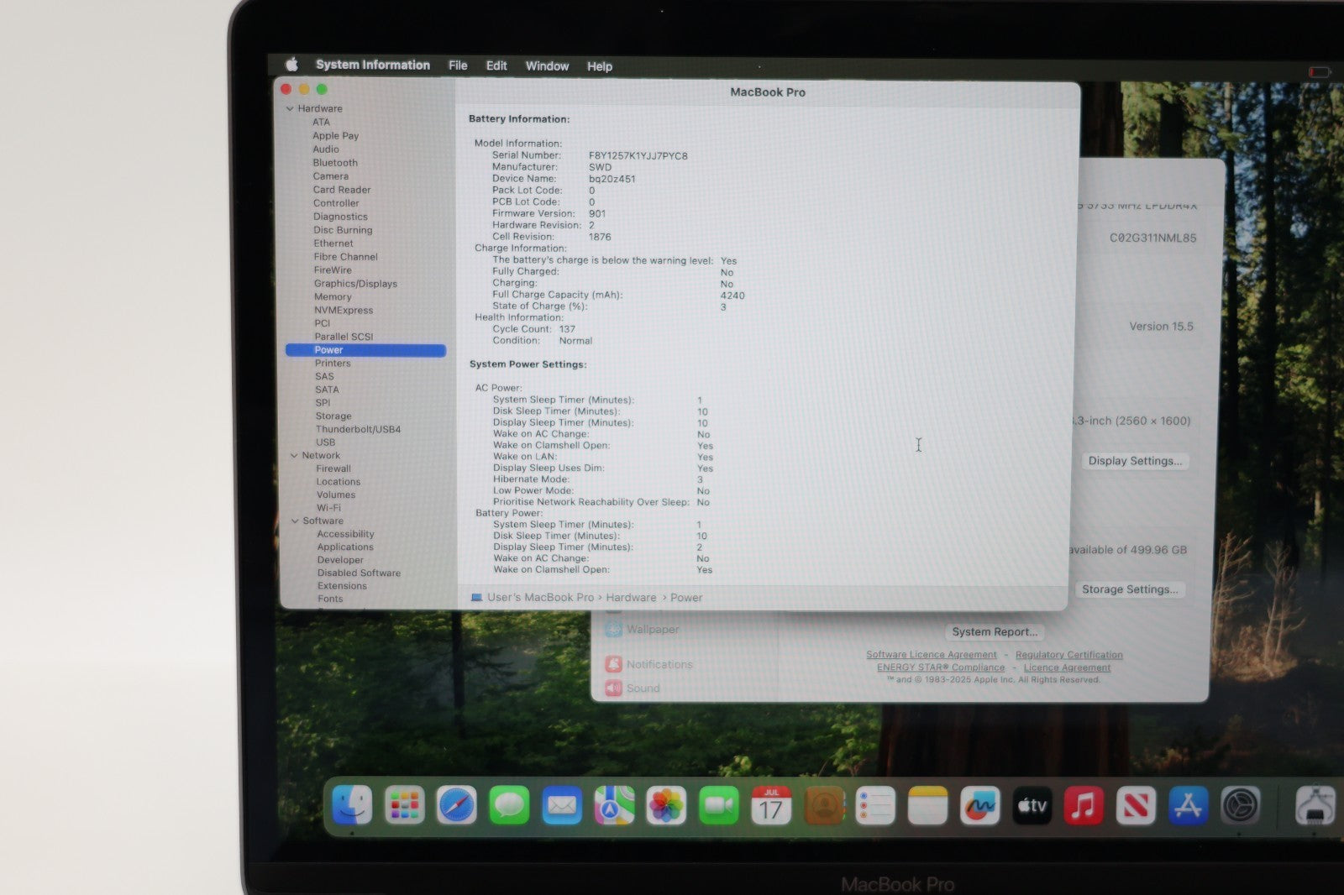Click the battery status menu bar icon
Screen dimensions: 1344x895
point(1320,72)
